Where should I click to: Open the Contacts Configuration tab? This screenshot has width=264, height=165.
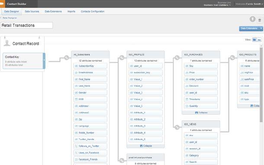pyautogui.click(x=93, y=11)
